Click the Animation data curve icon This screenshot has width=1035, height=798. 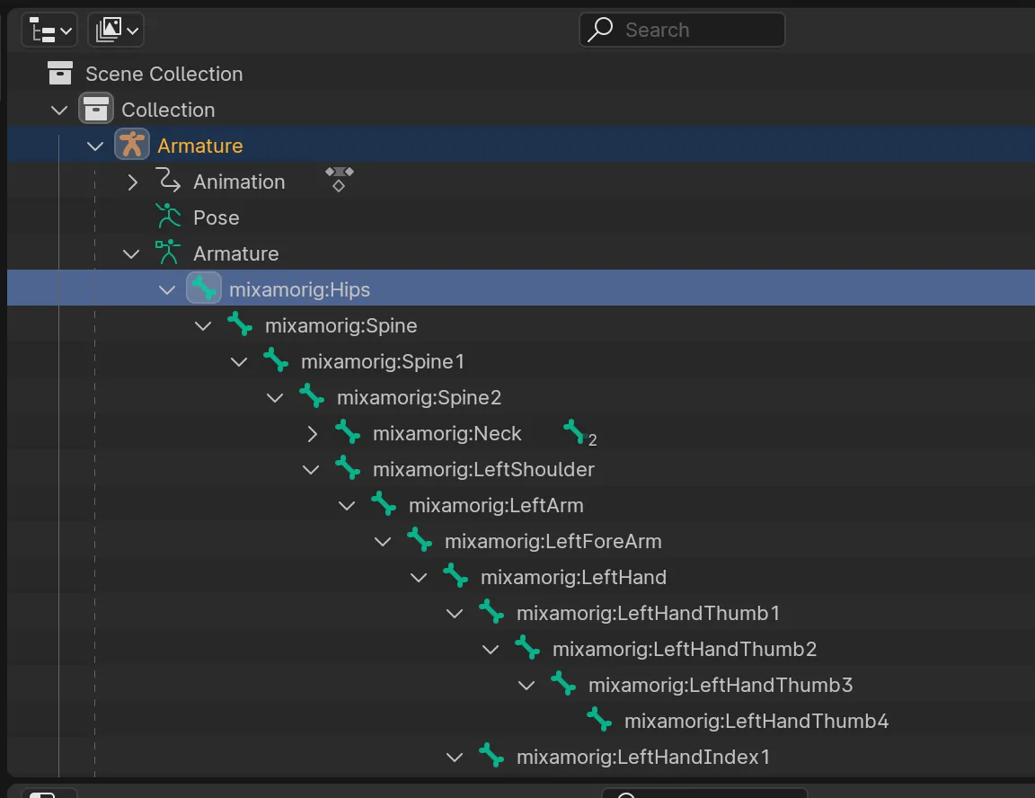point(168,182)
